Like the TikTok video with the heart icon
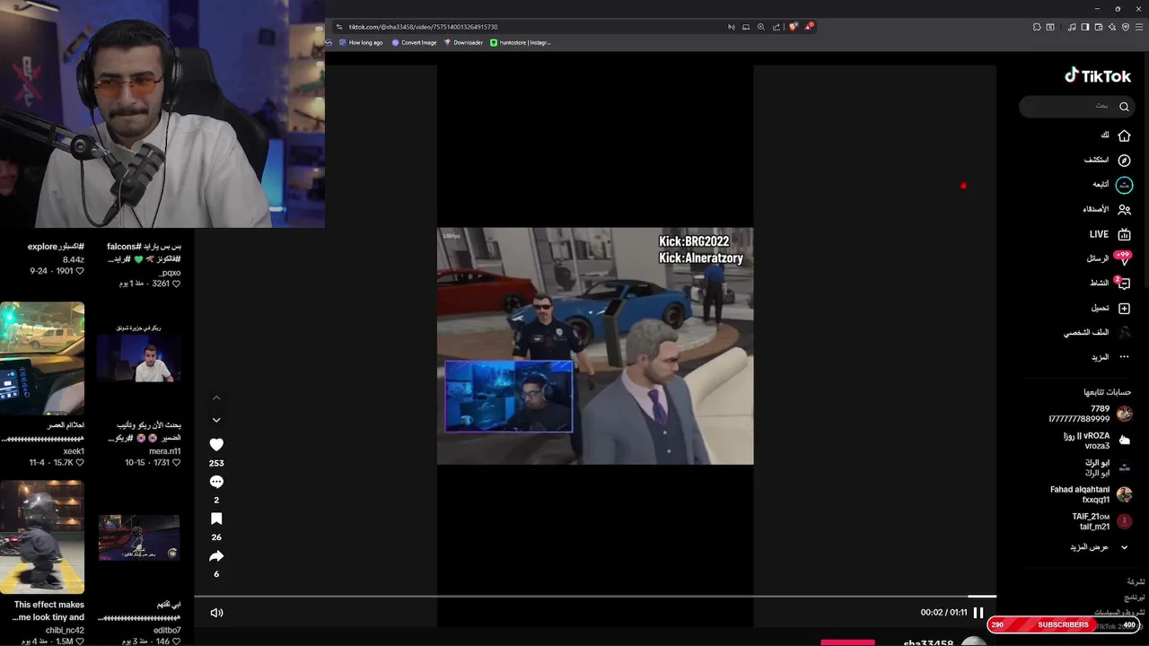 tap(216, 444)
